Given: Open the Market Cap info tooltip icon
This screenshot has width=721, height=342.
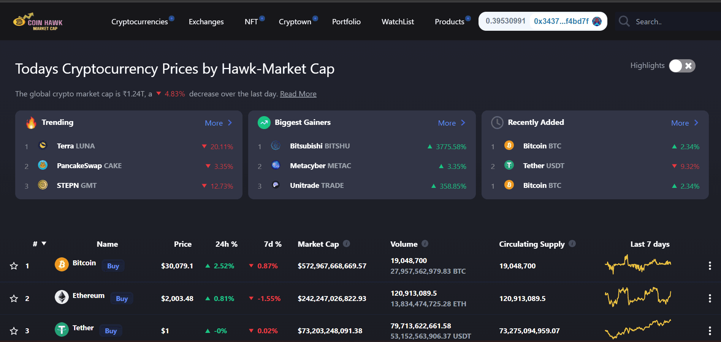Looking at the screenshot, I should click(x=346, y=244).
